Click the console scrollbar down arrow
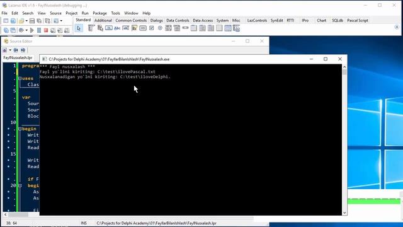403x227 pixels. (x=344, y=213)
